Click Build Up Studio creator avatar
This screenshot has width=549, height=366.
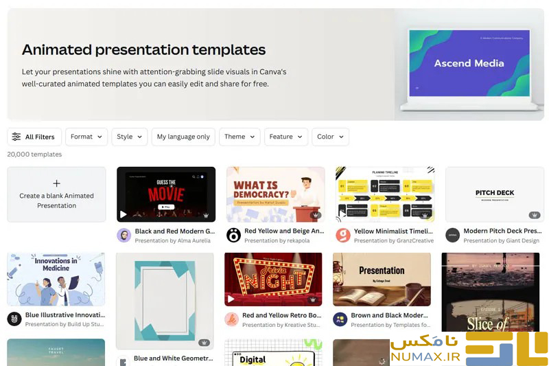[14, 319]
